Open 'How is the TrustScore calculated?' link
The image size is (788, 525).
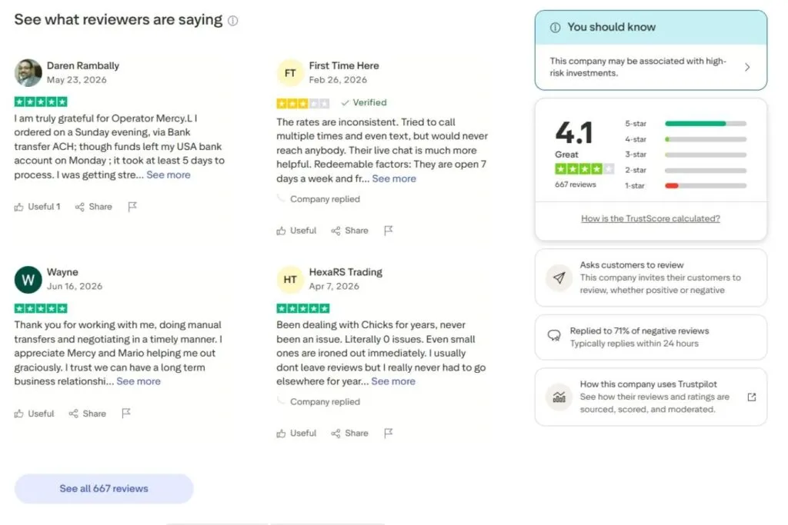pos(650,219)
